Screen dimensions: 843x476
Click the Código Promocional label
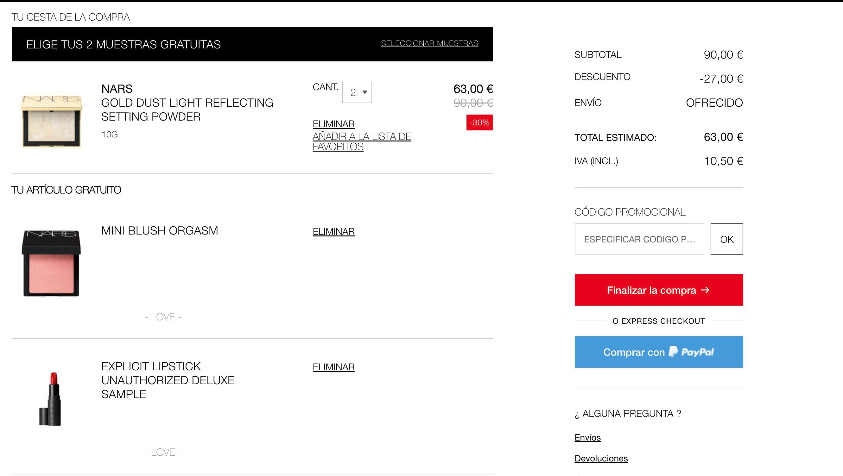(630, 212)
